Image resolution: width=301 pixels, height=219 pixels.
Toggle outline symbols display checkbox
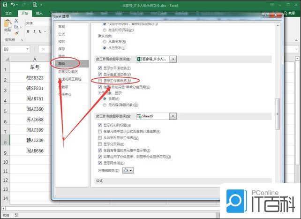(100, 157)
